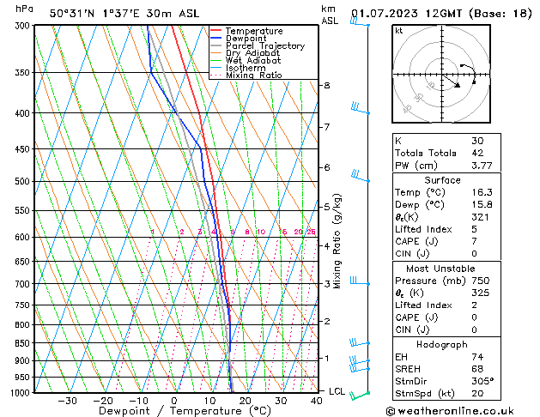The width and height of the screenshot is (540, 417).
Task: Click the red Temperature line swatch in legend
Action: coord(217,31)
